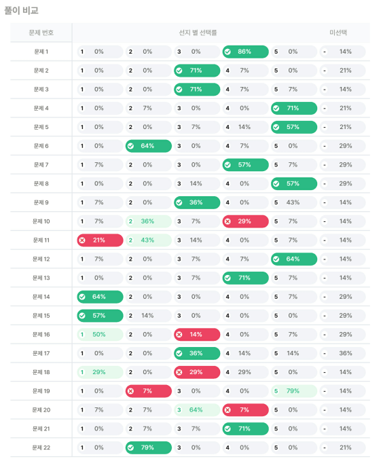Click the 문제 12 row label
This screenshot has height=476, width=383.
point(41,259)
